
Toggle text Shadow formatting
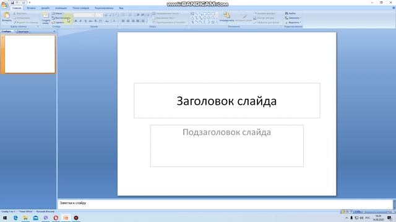tap(95, 21)
